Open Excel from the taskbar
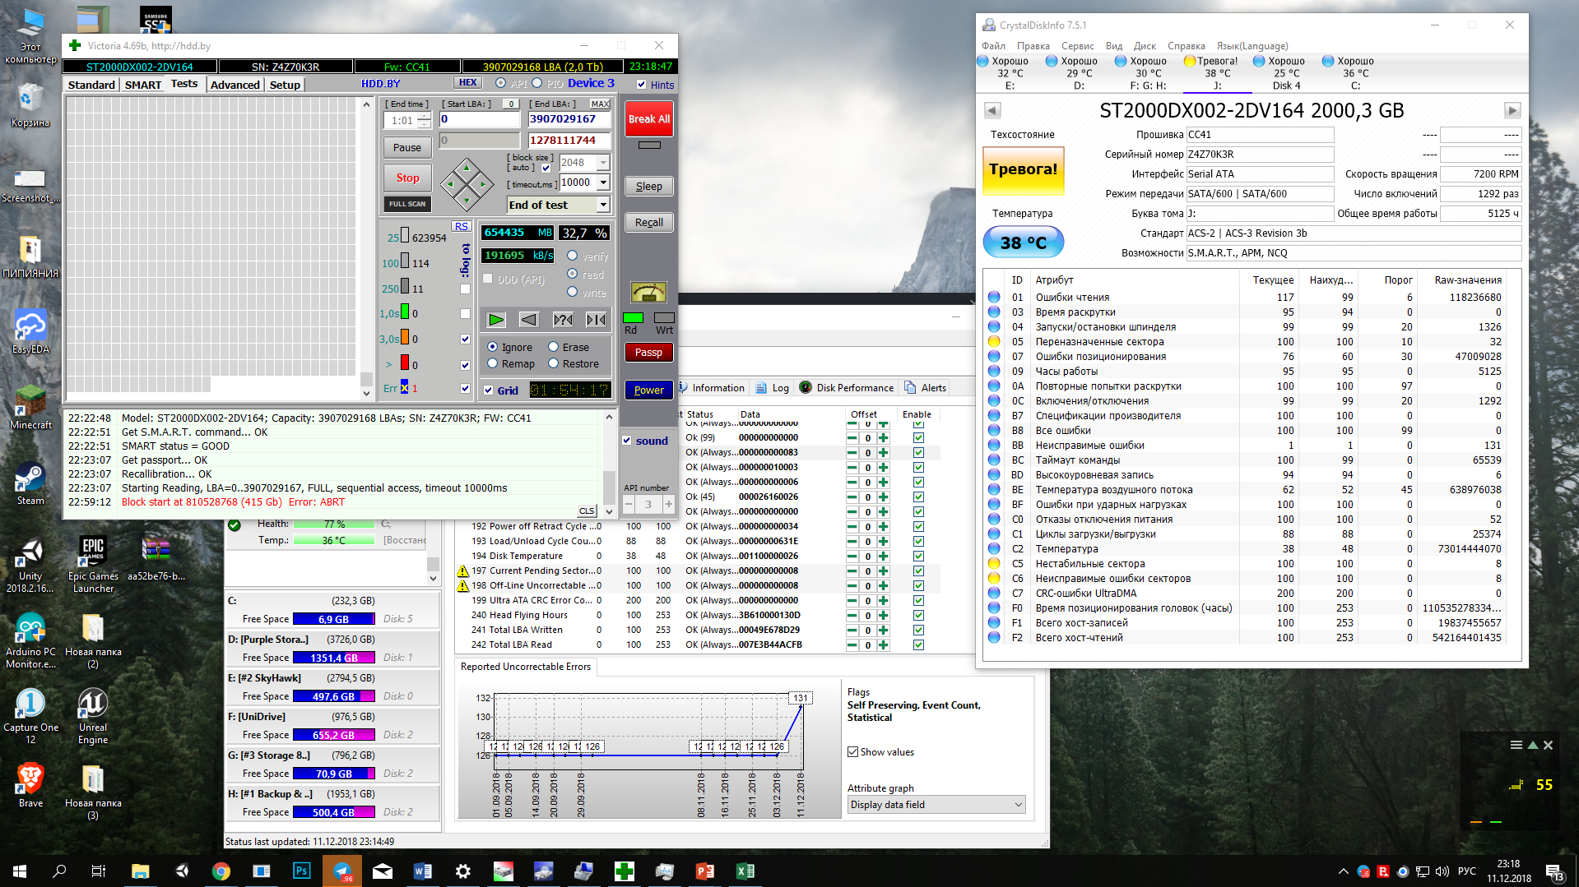1579x887 pixels. coord(745,871)
